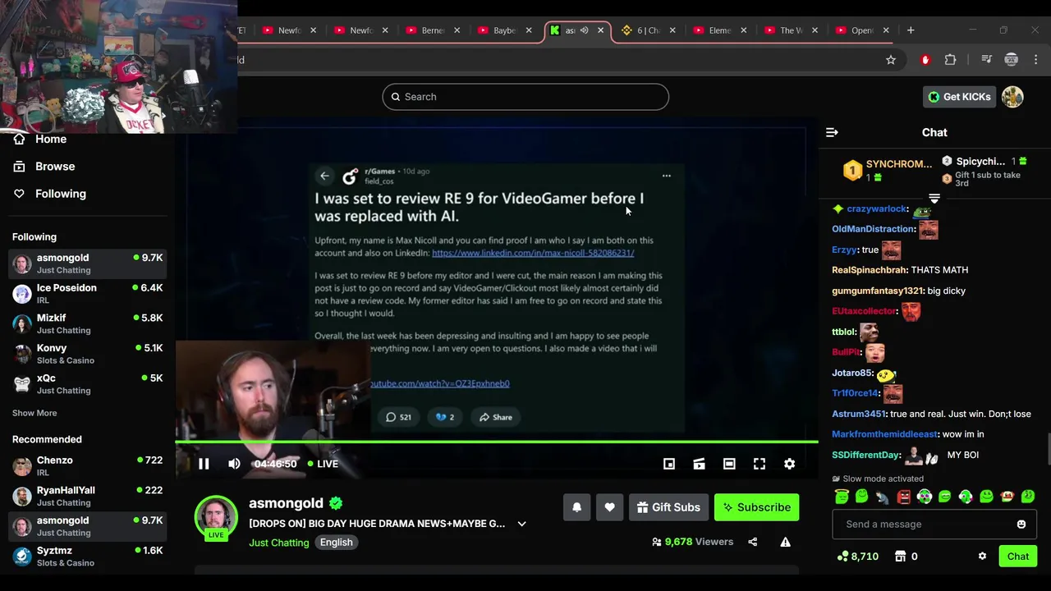Screen dimensions: 1051x591
Task: Bookmark page with the star icon
Action: point(891,60)
